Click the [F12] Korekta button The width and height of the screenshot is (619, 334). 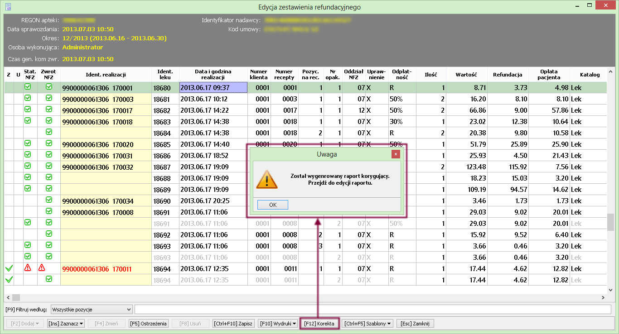319,324
